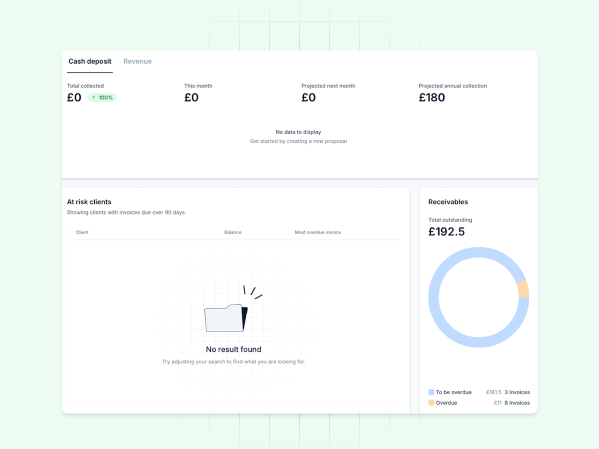
Task: Click the orange segment of the donut chart
Action: coord(523,288)
